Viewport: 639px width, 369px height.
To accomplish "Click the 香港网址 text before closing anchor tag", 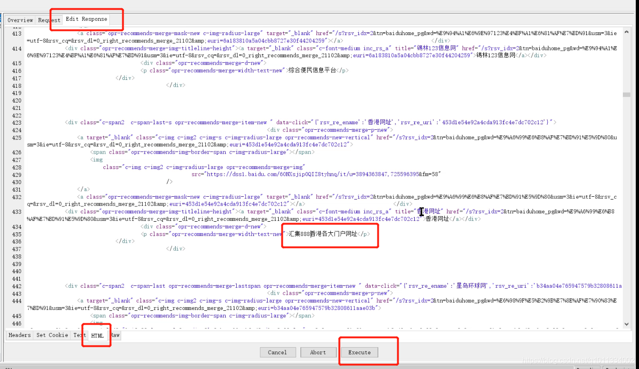I will [437, 219].
